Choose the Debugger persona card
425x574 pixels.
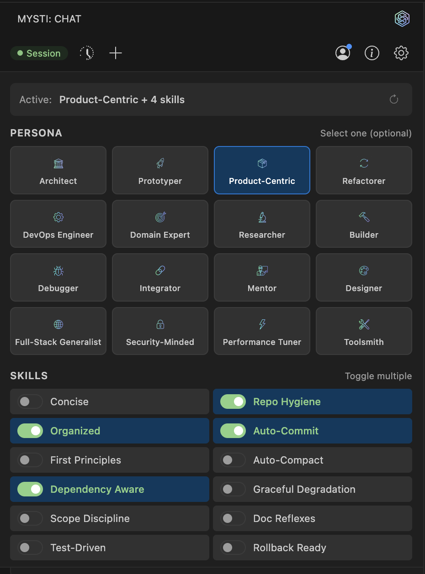pos(58,277)
